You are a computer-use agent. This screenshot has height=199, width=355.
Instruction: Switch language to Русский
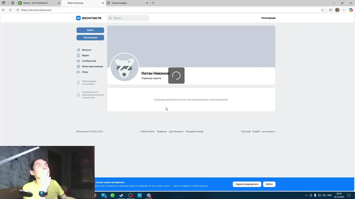point(246,132)
